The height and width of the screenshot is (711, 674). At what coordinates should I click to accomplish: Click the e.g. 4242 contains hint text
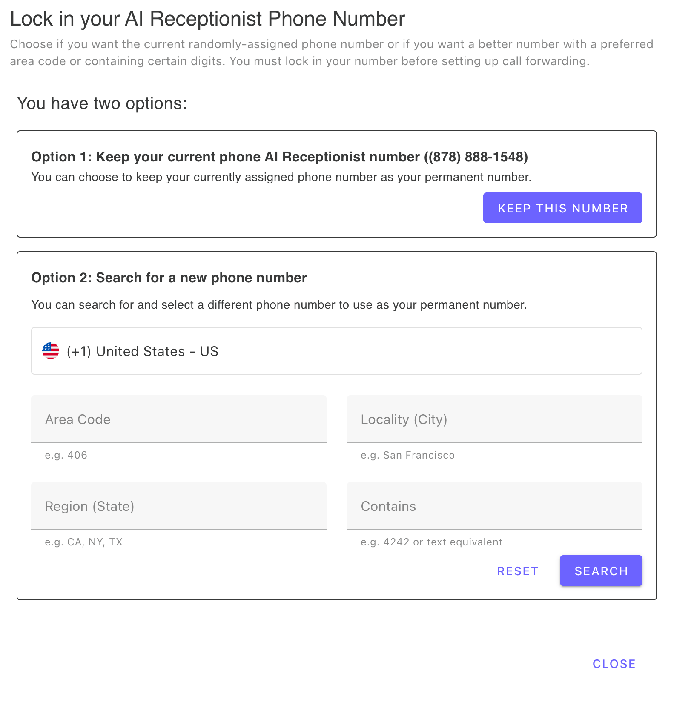(x=431, y=542)
